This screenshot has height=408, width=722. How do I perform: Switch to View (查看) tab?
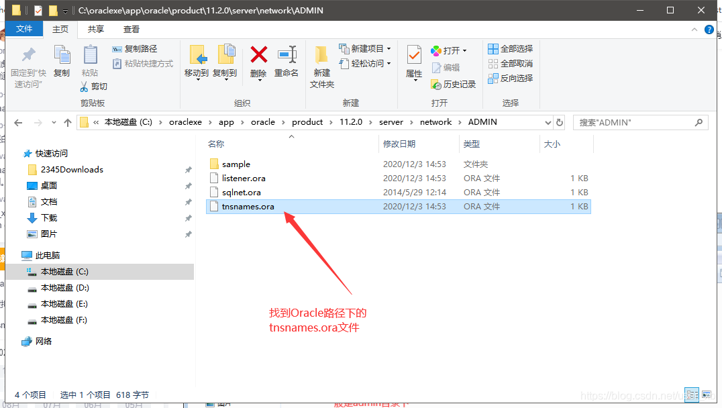(132, 30)
